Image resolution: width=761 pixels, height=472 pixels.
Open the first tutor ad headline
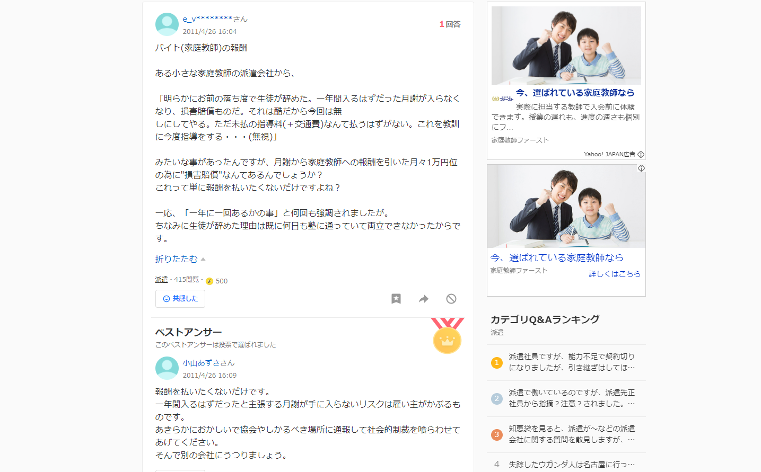[575, 93]
